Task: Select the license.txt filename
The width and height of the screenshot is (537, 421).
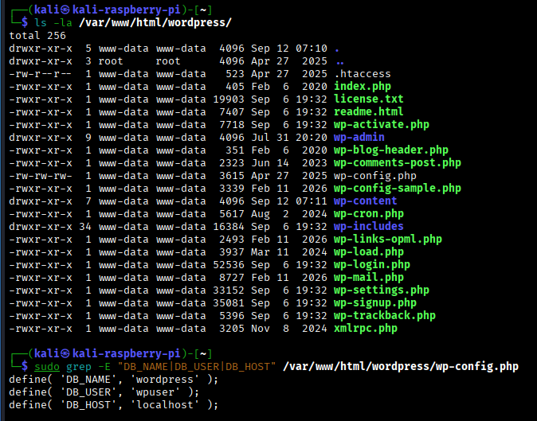Action: 369,99
